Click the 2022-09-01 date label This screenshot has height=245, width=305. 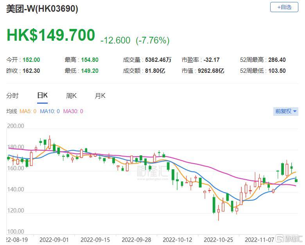[54, 240]
